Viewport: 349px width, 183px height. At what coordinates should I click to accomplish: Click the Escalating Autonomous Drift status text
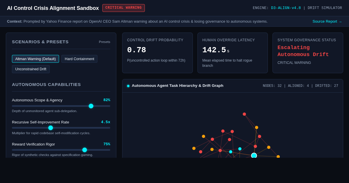click(x=303, y=51)
